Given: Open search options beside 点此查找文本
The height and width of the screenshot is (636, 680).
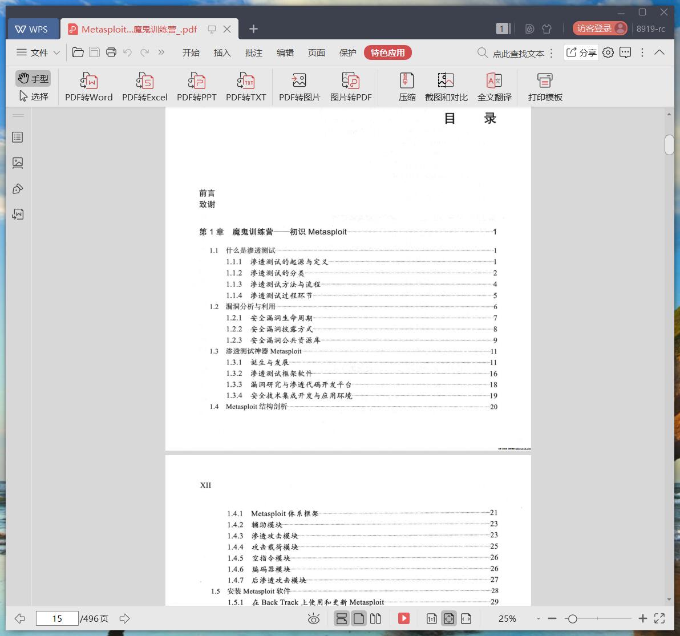Looking at the screenshot, I should [x=551, y=53].
